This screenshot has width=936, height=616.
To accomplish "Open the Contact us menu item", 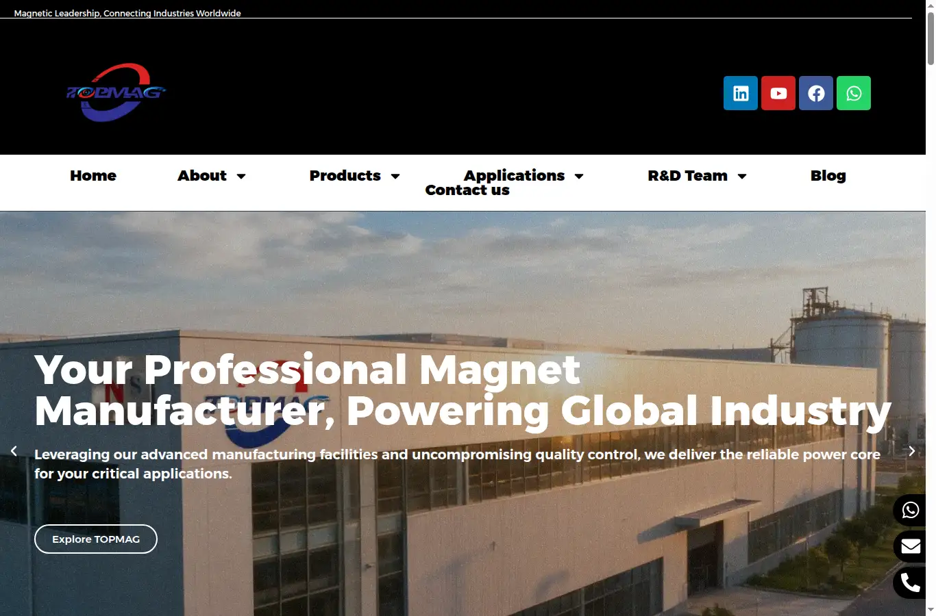I will pyautogui.click(x=467, y=190).
